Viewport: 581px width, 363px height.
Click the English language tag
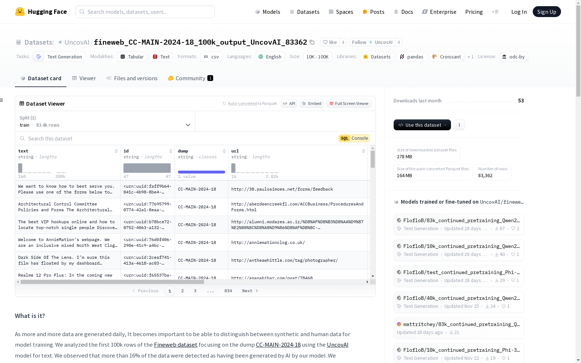point(270,57)
